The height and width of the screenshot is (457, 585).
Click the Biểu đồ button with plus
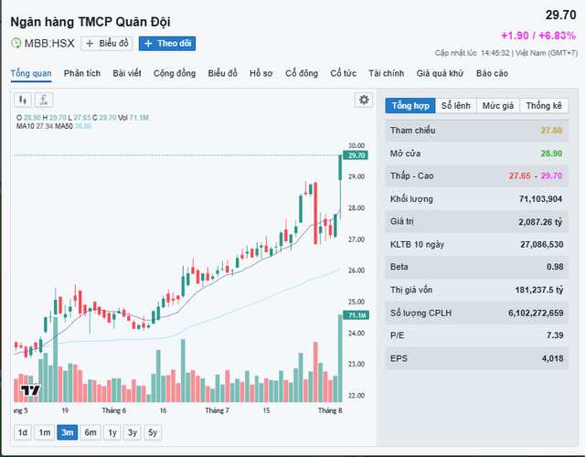[107, 44]
